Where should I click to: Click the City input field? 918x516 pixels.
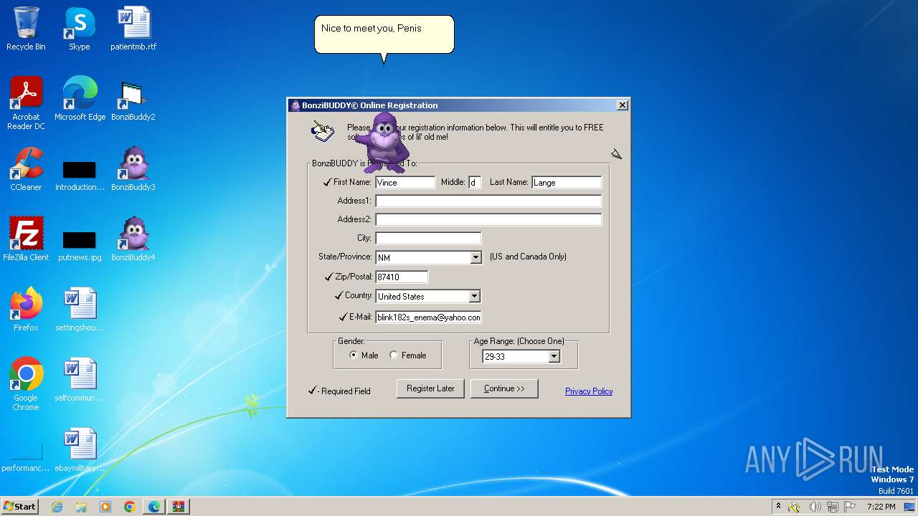[x=428, y=238]
